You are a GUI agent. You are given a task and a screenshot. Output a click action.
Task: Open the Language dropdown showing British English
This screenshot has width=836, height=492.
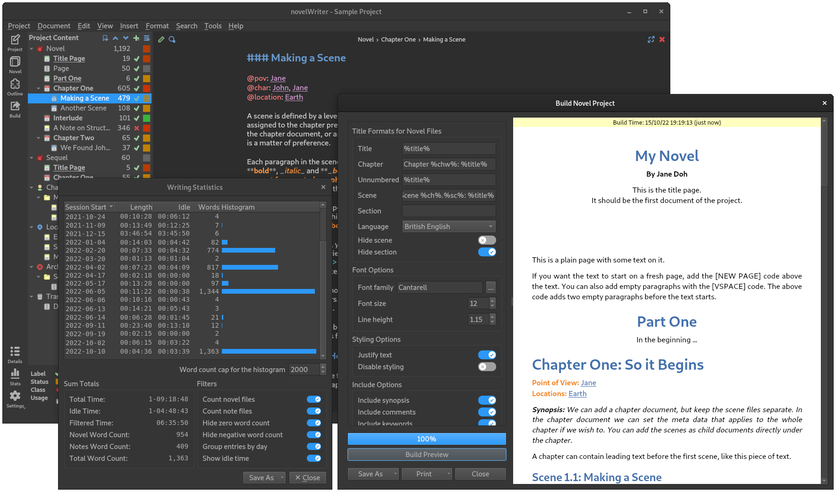click(x=449, y=226)
